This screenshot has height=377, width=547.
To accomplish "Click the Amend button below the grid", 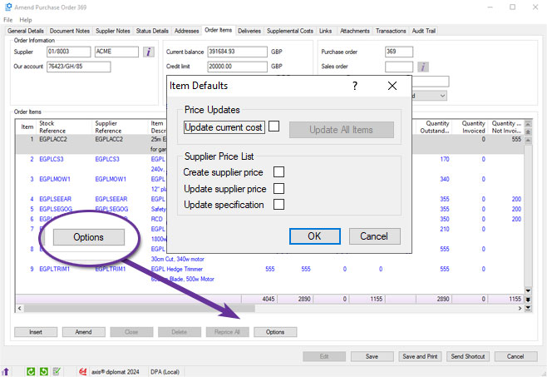I will [x=83, y=332].
